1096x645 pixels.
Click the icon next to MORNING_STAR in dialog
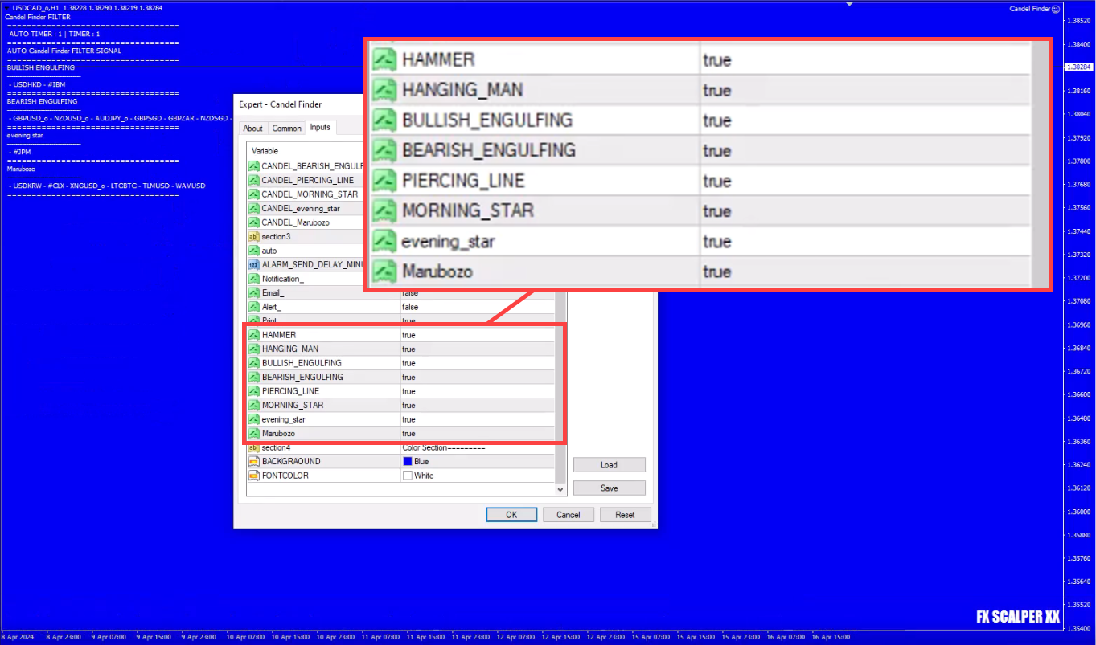(253, 405)
